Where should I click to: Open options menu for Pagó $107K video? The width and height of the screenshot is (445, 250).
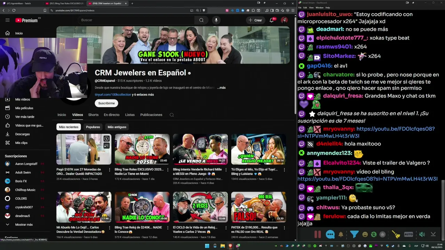(x=110, y=170)
